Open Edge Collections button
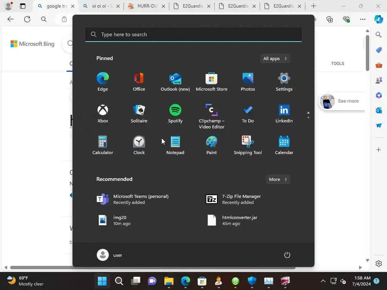 pos(330,19)
